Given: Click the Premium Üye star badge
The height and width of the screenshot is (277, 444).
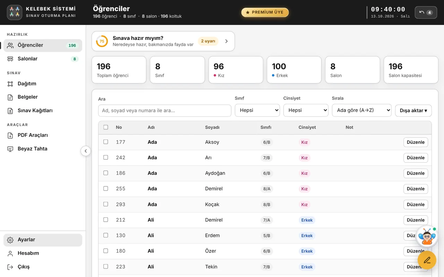Looking at the screenshot, I should (265, 12).
